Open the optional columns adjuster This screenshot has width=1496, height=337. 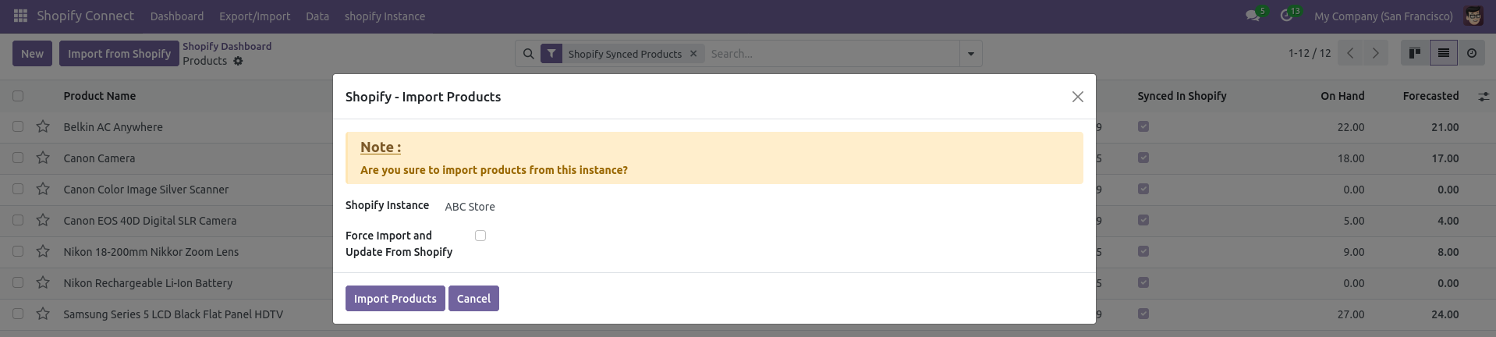[1483, 96]
